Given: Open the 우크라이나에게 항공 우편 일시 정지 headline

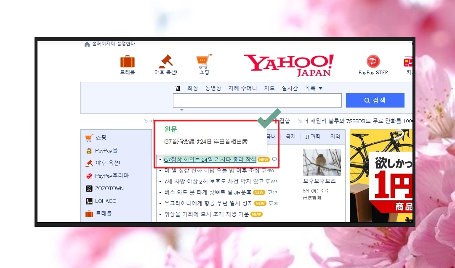Looking at the screenshot, I should point(208,203).
